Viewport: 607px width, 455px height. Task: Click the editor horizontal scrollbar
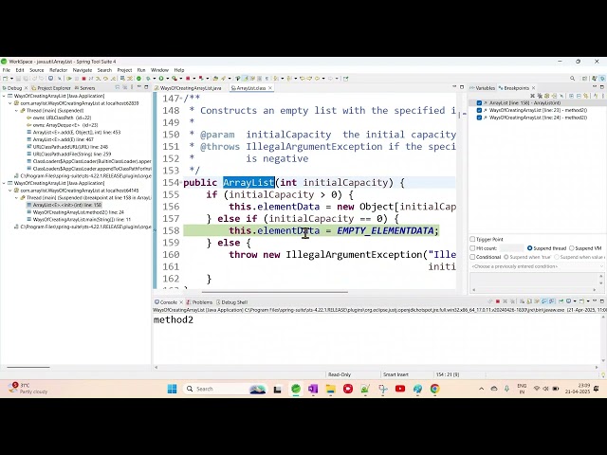click(274, 292)
